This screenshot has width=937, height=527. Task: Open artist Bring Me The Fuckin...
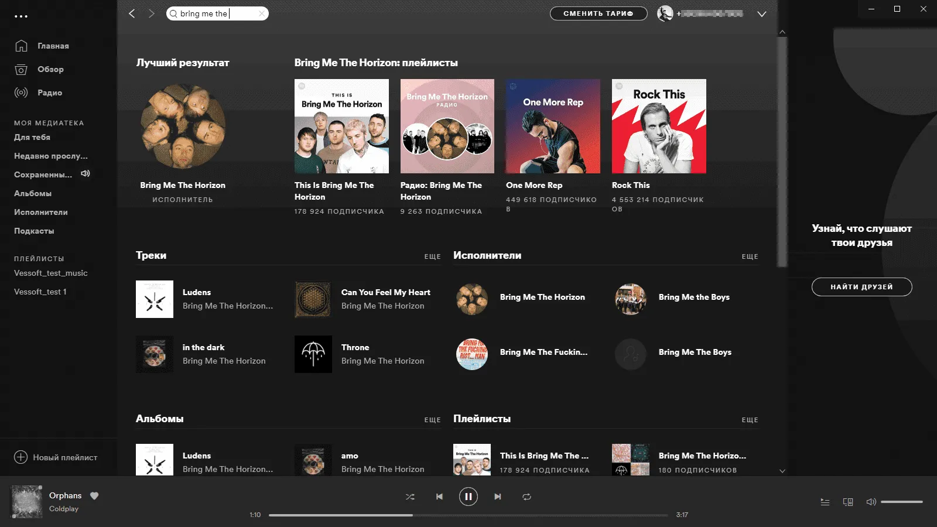(543, 352)
